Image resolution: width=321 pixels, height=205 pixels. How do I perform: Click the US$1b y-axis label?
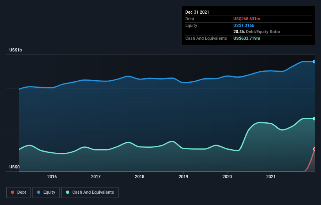[x=16, y=50]
